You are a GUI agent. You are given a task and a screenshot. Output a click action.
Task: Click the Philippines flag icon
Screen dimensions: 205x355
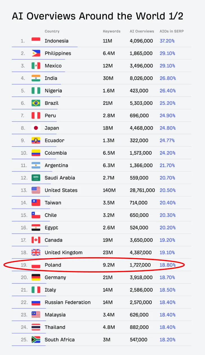pyautogui.click(x=36, y=53)
